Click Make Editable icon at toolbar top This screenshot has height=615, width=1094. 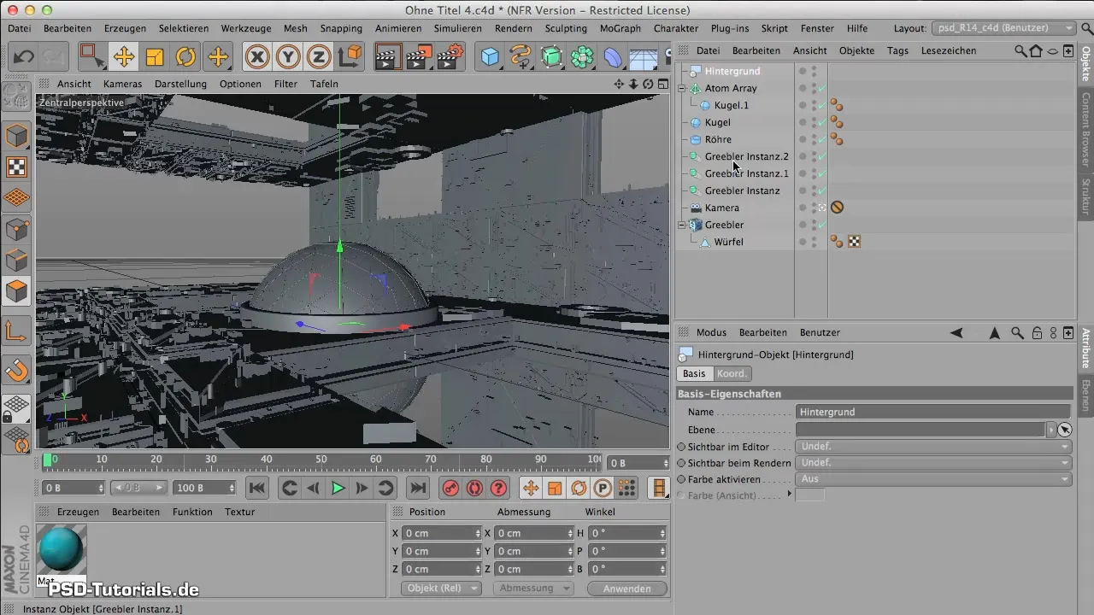16,95
